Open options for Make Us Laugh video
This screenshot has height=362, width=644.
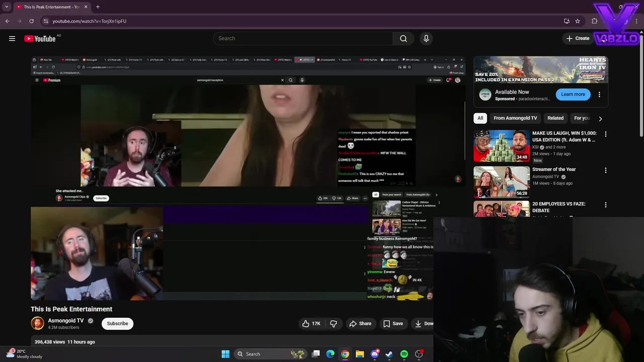606,134
